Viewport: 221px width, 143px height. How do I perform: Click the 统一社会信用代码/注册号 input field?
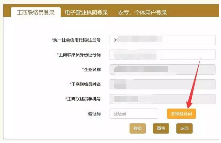[x=163, y=40]
